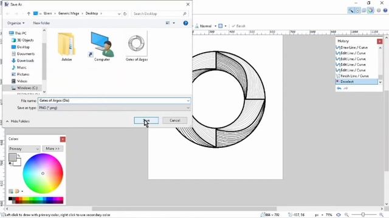
Task: Open the blend mode Normal dropdown arrow
Action: click(x=215, y=26)
